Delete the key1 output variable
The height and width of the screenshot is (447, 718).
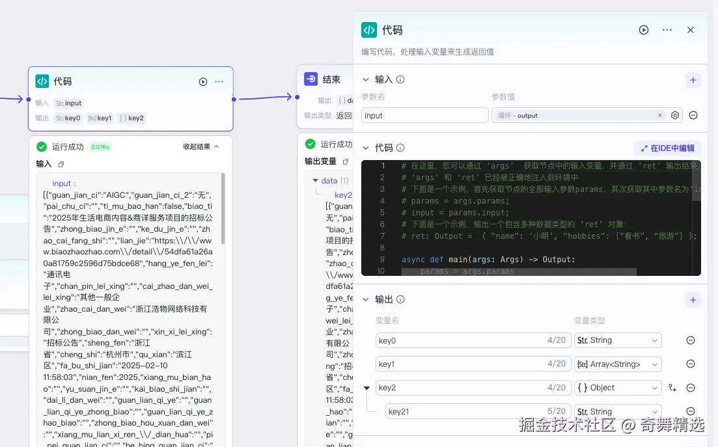pyautogui.click(x=691, y=364)
